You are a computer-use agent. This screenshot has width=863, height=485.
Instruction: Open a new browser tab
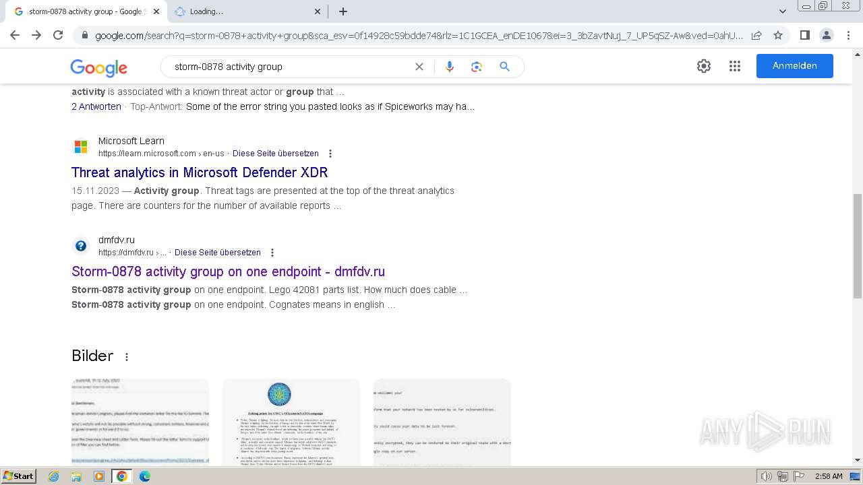tap(343, 11)
